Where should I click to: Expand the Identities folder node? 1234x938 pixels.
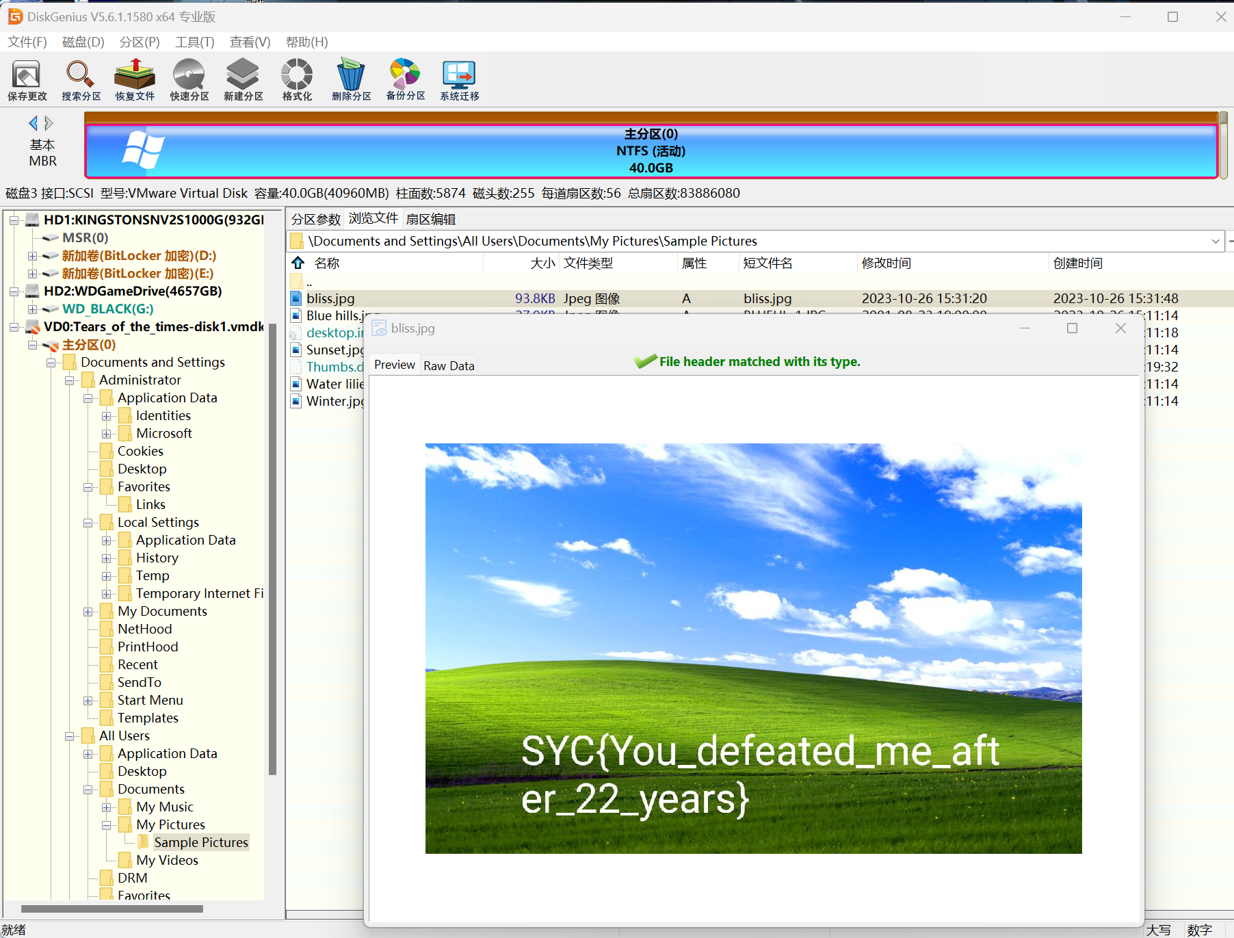[106, 416]
